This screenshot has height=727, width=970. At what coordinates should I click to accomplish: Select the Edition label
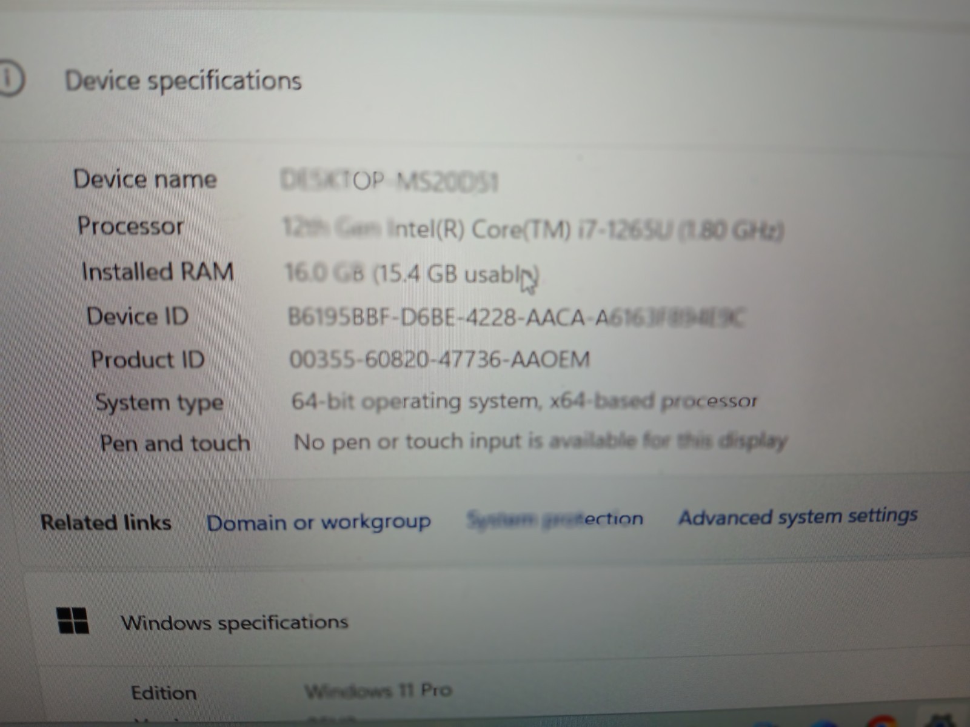[164, 692]
